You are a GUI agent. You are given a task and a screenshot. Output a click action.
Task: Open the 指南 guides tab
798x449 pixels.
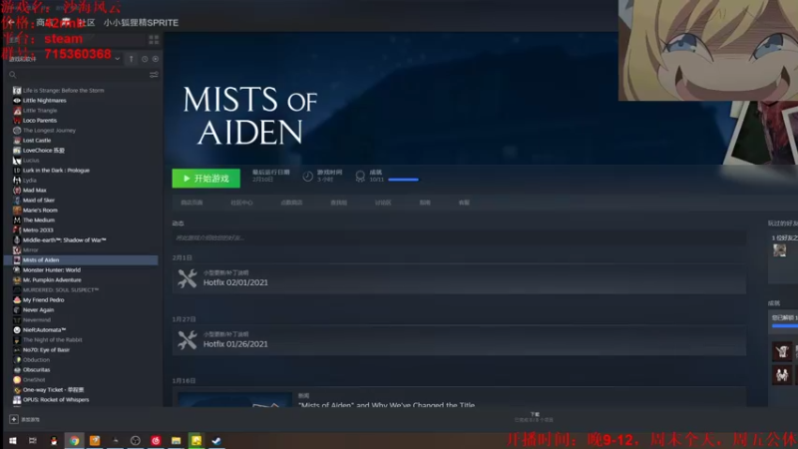click(425, 203)
